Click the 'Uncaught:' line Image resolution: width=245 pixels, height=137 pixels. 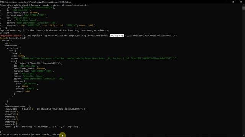(x=5, y=33)
